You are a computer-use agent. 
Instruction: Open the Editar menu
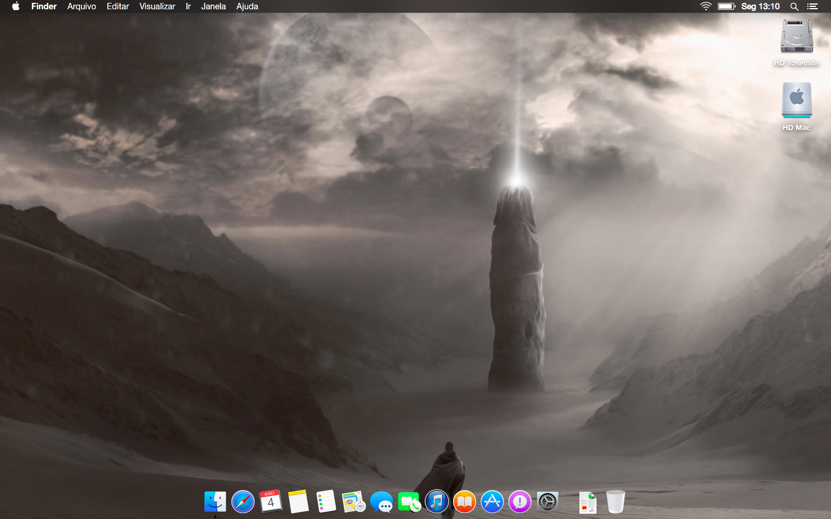click(x=118, y=6)
